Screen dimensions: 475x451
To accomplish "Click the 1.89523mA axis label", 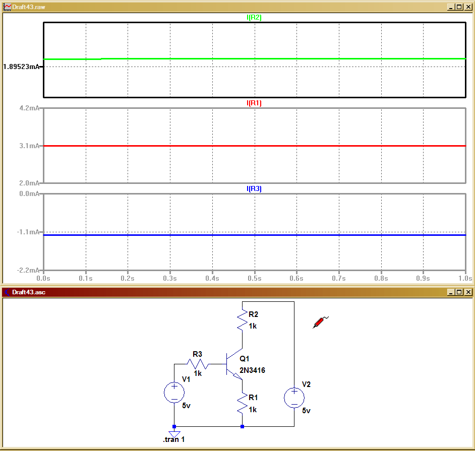I will [21, 67].
